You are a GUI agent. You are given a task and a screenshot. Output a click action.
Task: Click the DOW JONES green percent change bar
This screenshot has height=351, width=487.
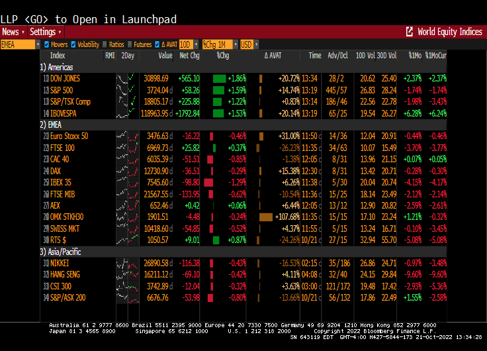(x=219, y=78)
